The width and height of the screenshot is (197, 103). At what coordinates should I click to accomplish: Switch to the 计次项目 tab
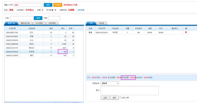tap(39, 23)
